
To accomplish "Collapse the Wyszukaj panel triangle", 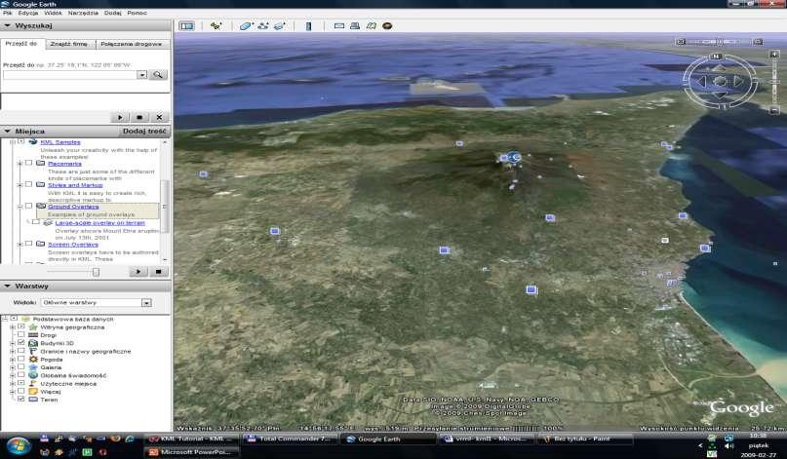I will (x=7, y=25).
